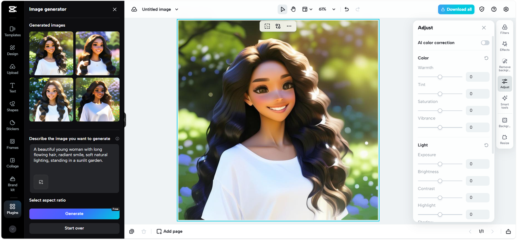Viewport: 517px width, 240px height.
Task: Open the Shapes panel
Action: pyautogui.click(x=13, y=106)
